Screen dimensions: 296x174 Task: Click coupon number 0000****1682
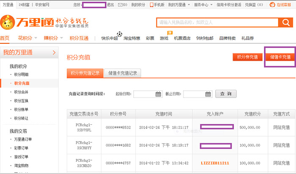118,145
